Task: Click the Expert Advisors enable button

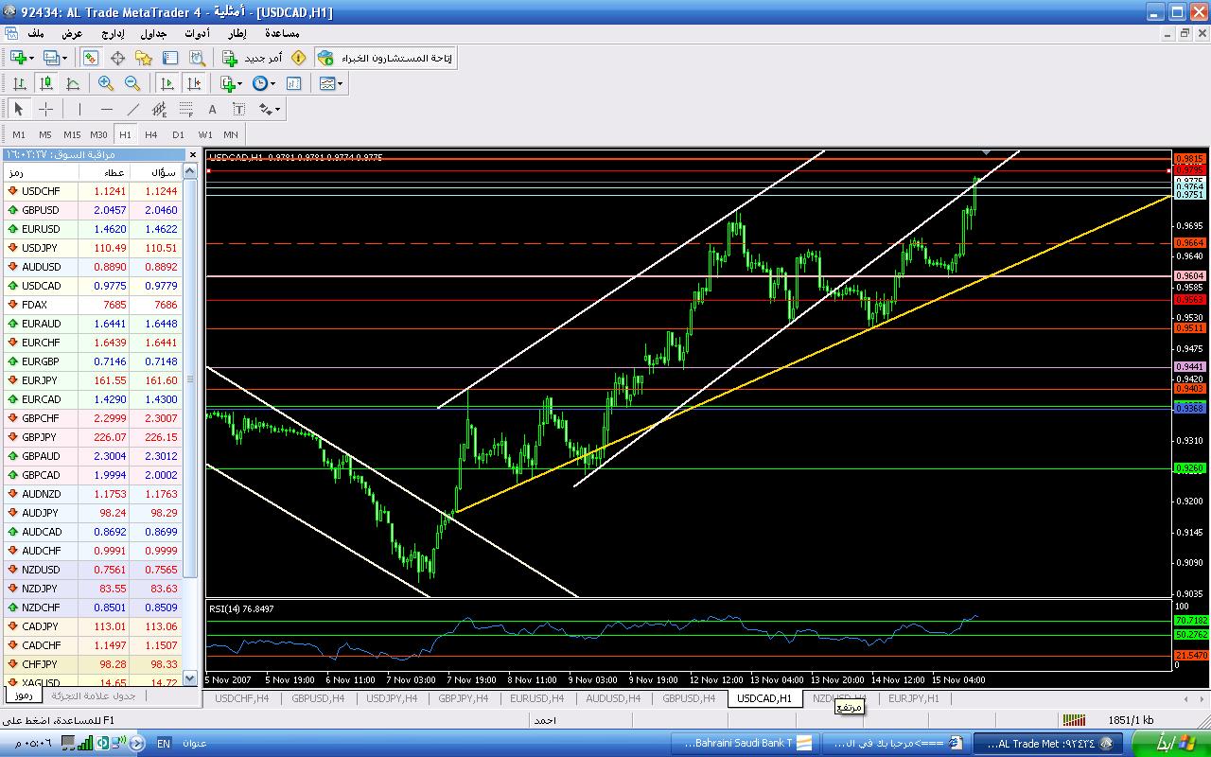Action: (386, 58)
